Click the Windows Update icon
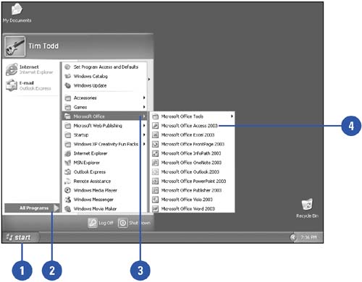The width and height of the screenshot is (362, 282). coord(68,85)
